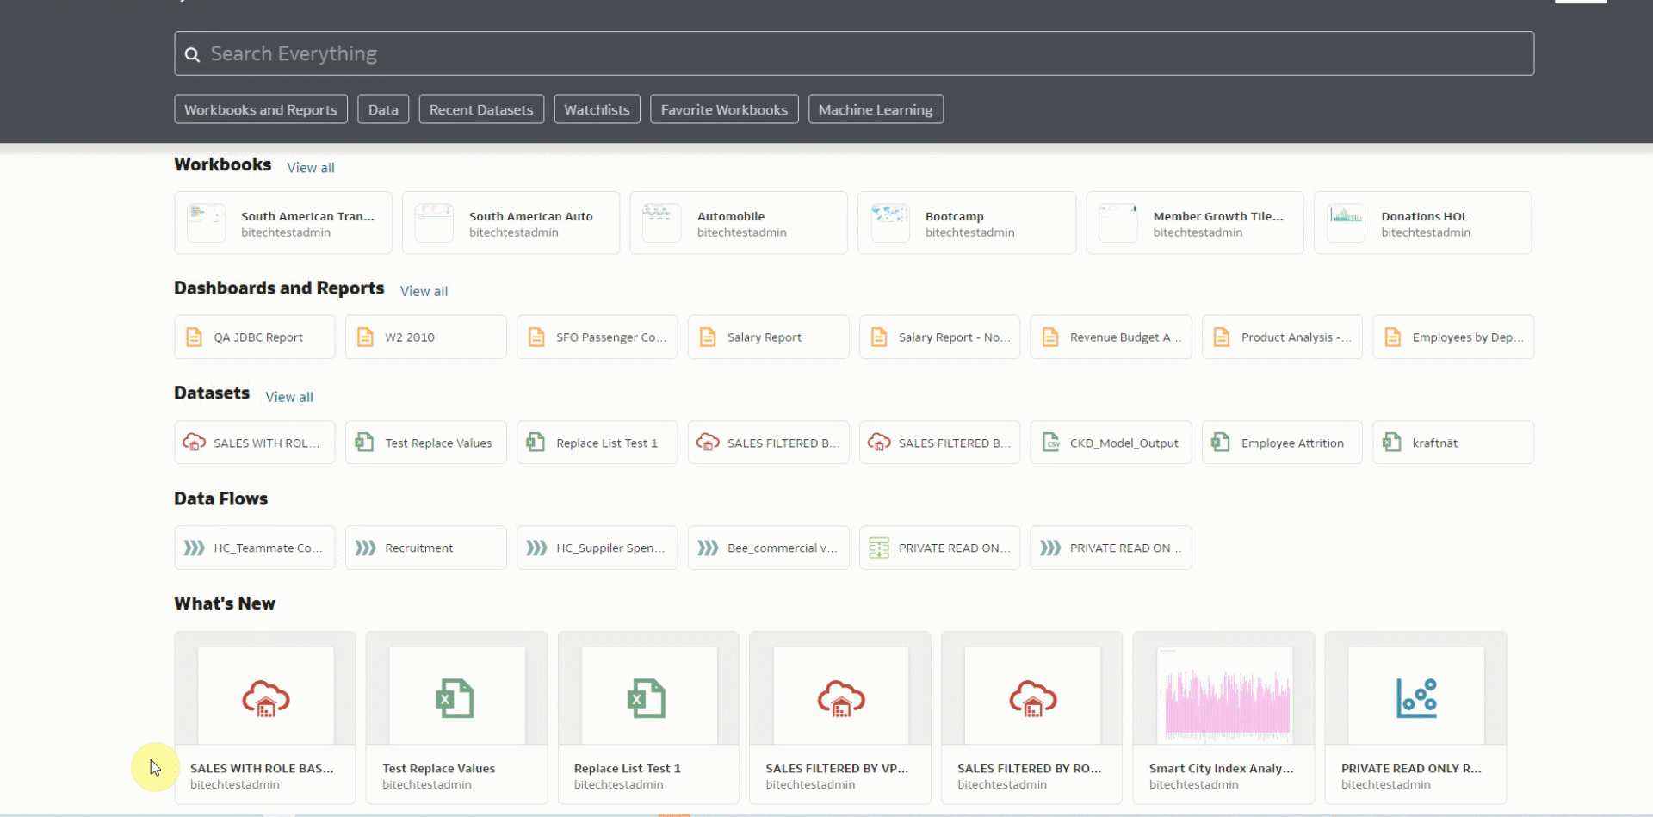1653x817 pixels.
Task: Click the kraftnät dataset file icon
Action: click(x=1393, y=442)
